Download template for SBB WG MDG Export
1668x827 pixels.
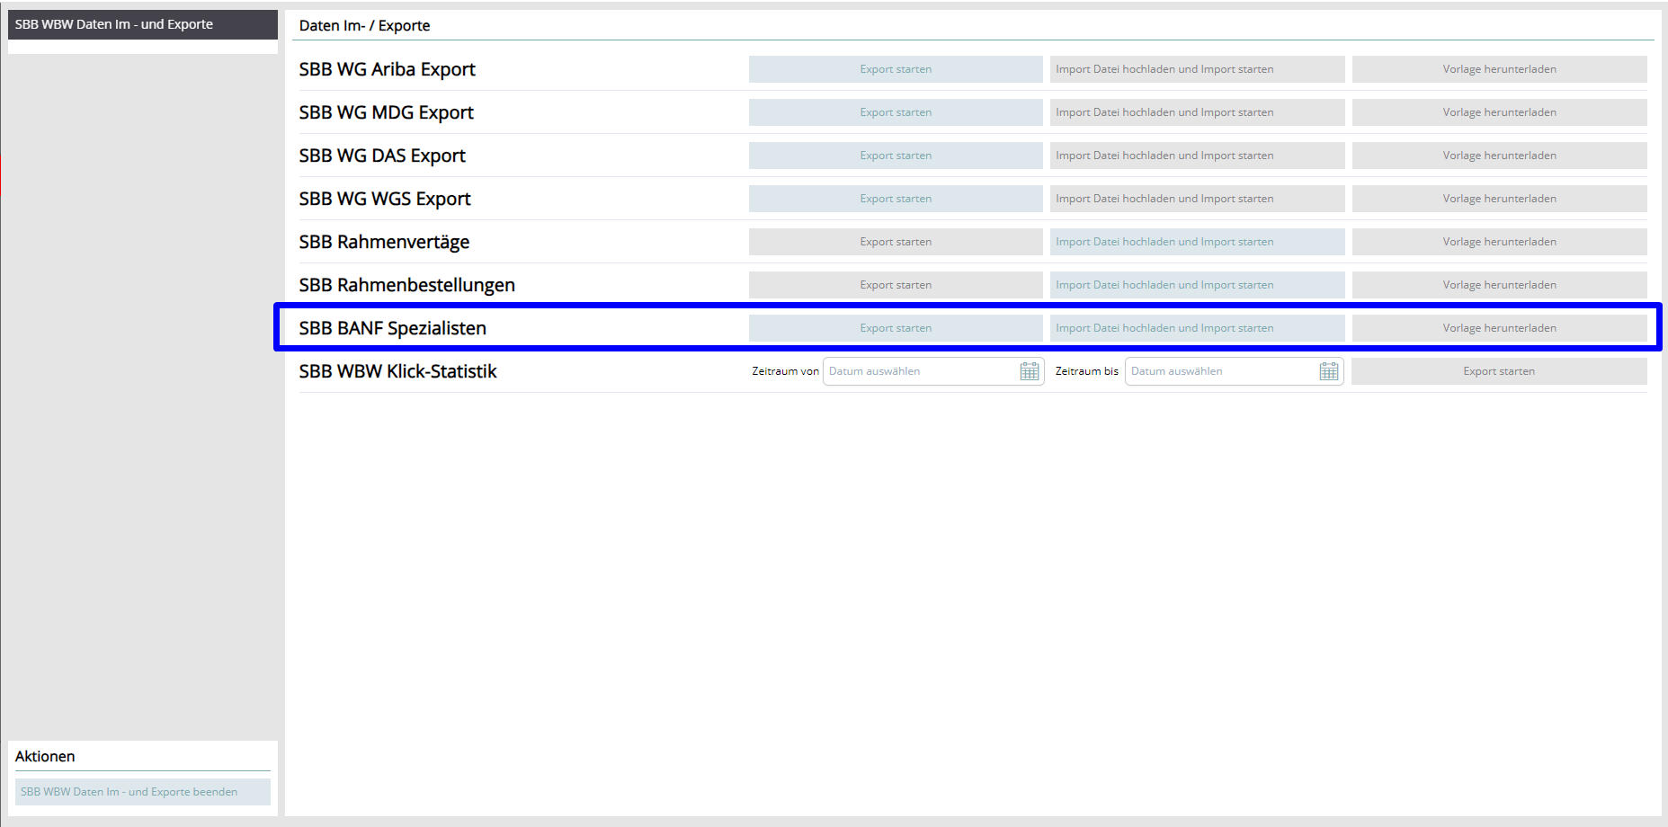coord(1499,112)
